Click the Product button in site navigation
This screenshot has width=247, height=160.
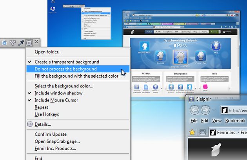(x=149, y=32)
